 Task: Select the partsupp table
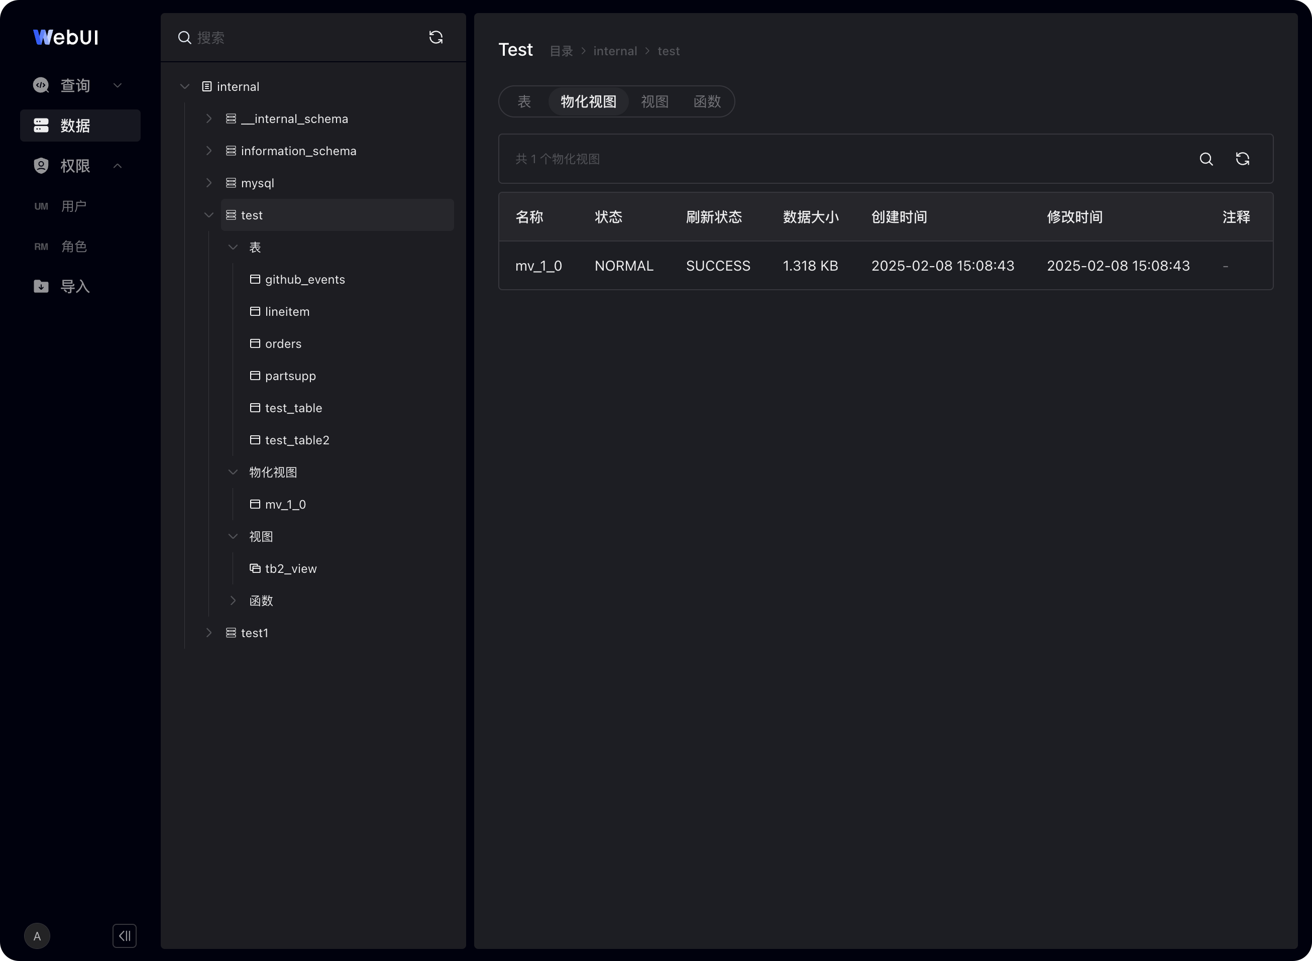pyautogui.click(x=290, y=376)
